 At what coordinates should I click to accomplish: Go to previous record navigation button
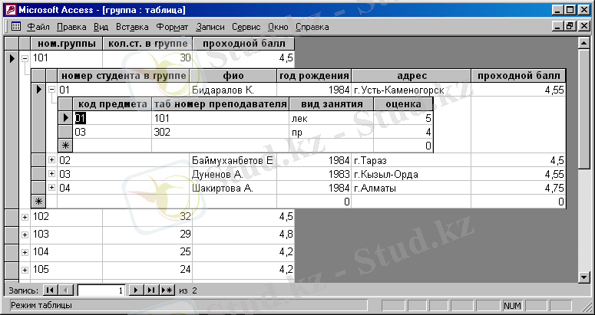pyautogui.click(x=66, y=290)
